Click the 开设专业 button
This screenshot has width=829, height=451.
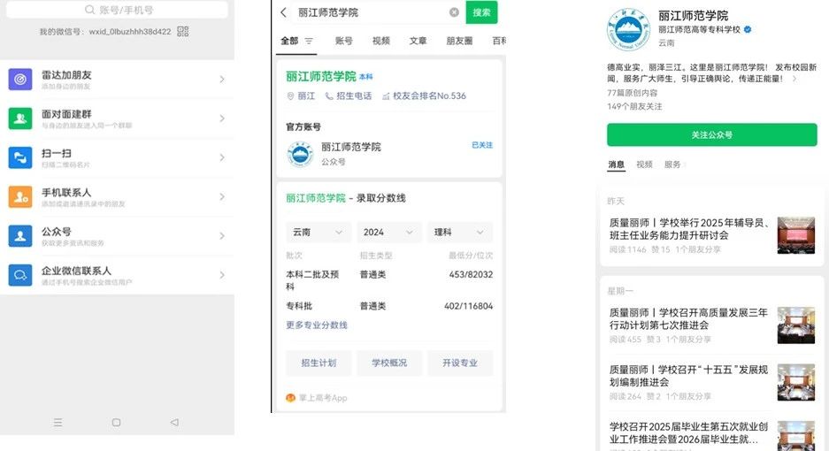point(460,363)
